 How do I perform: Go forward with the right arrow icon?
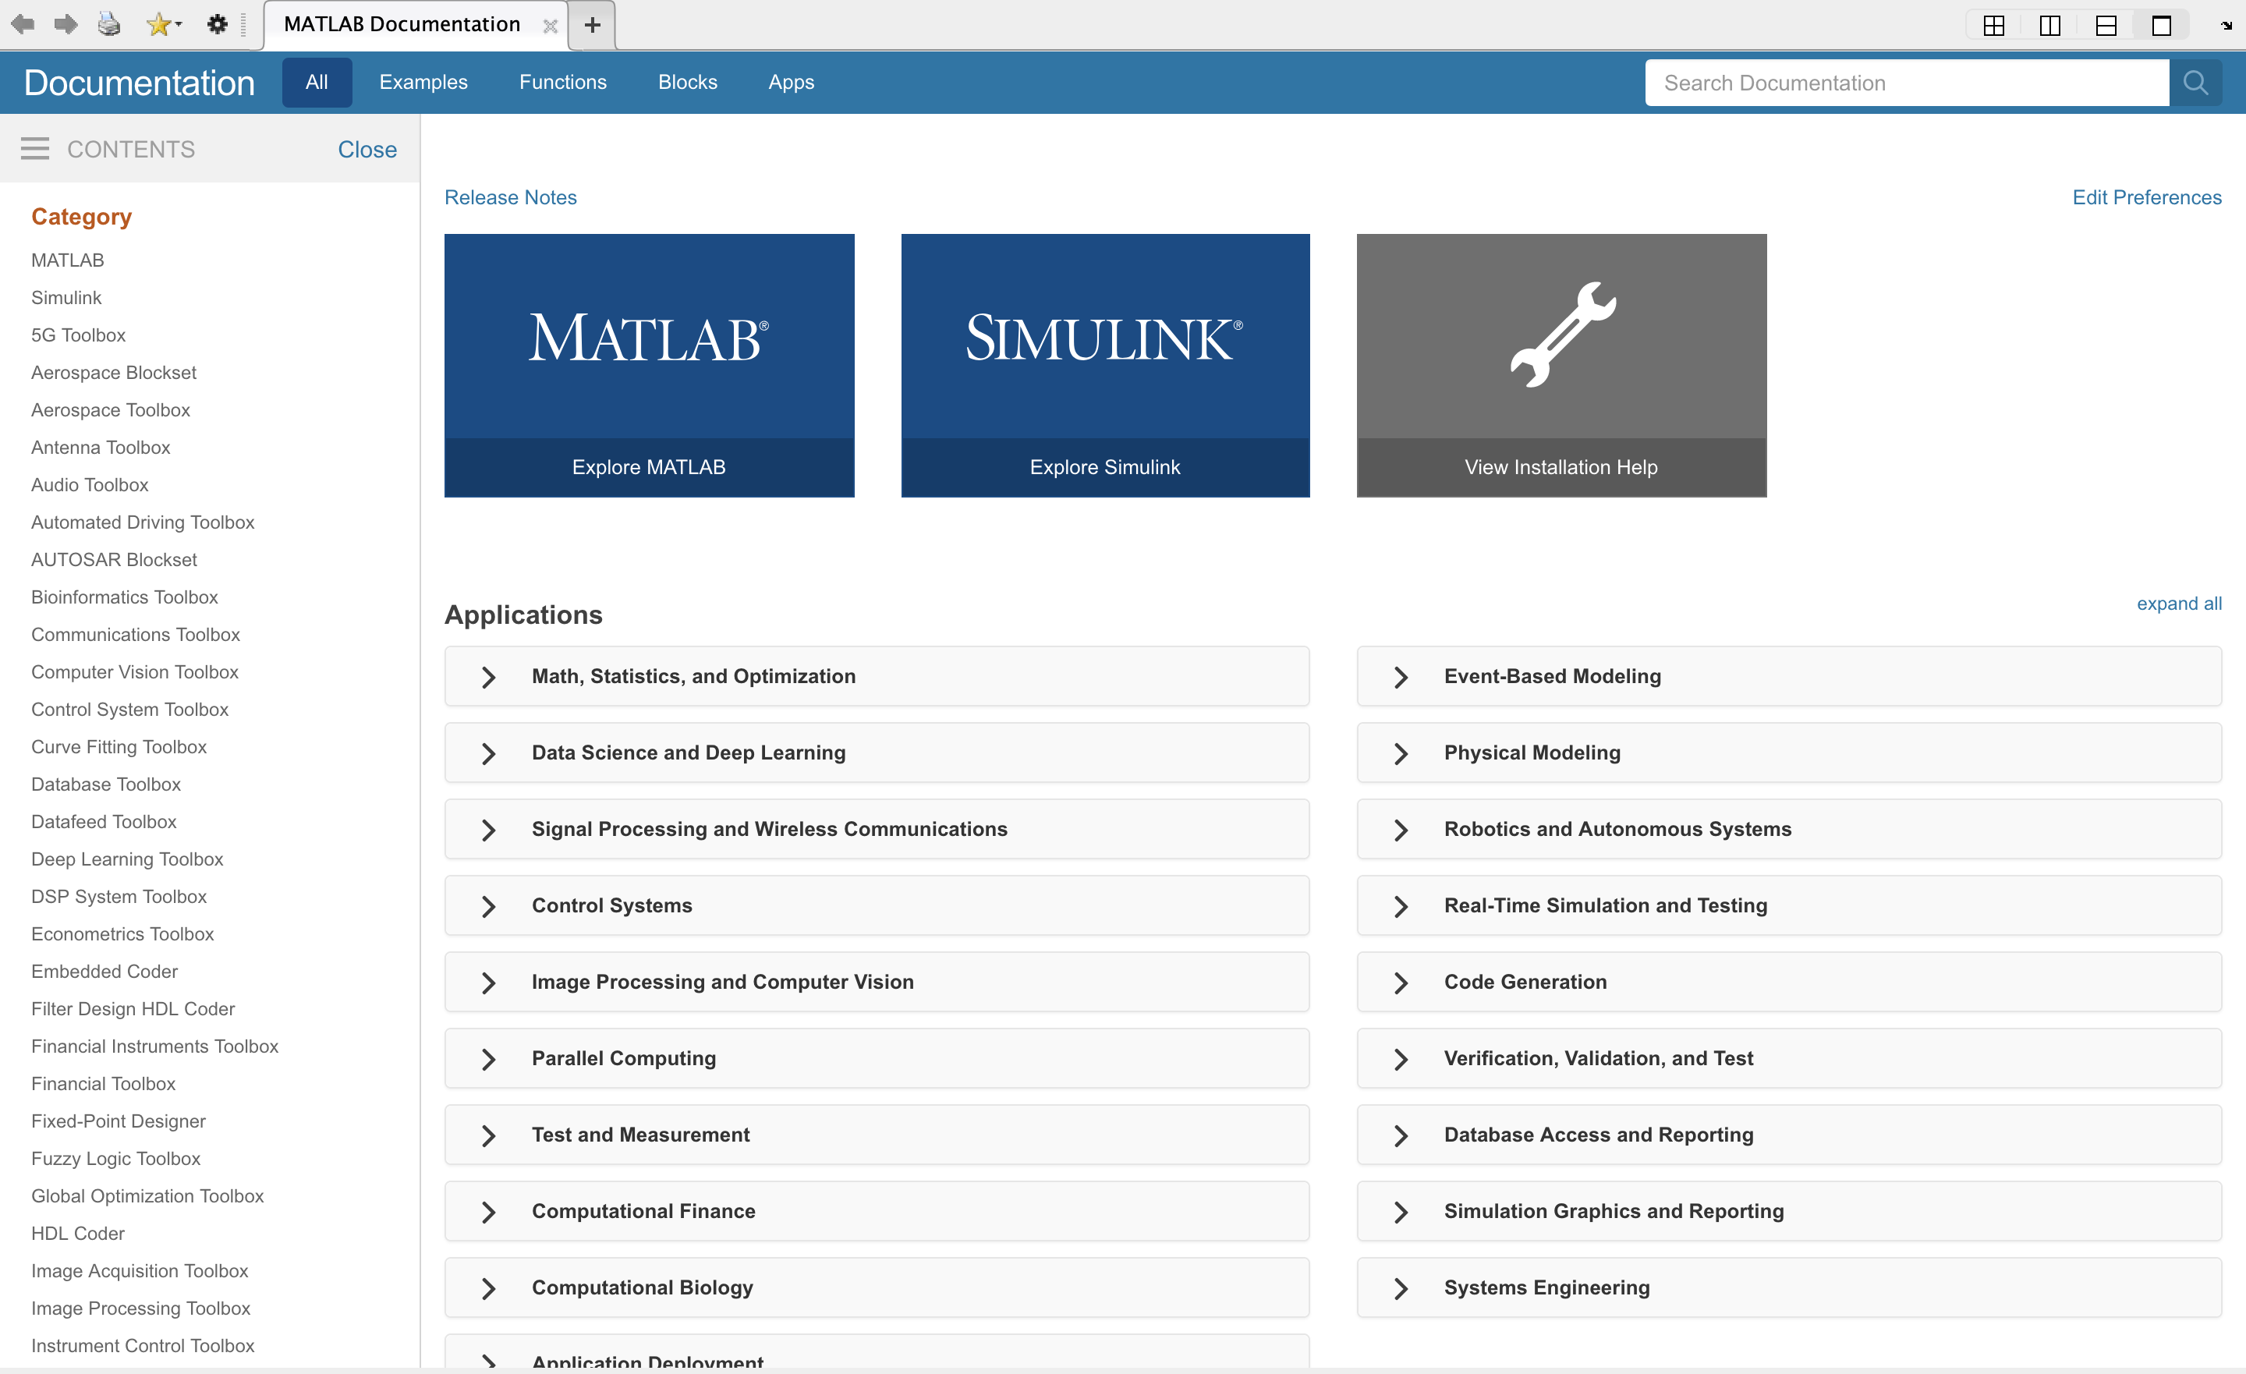click(66, 23)
